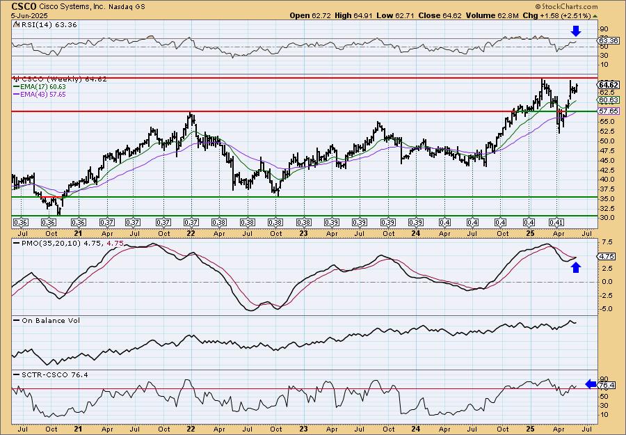
Task: Click the RSI(14) 63.36 indicator label
Action: pos(48,25)
